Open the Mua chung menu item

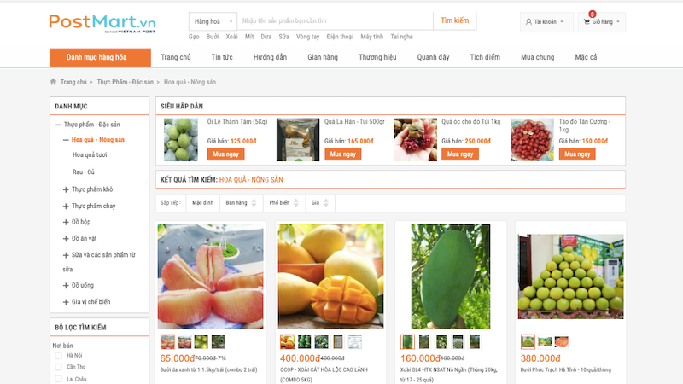tap(538, 57)
